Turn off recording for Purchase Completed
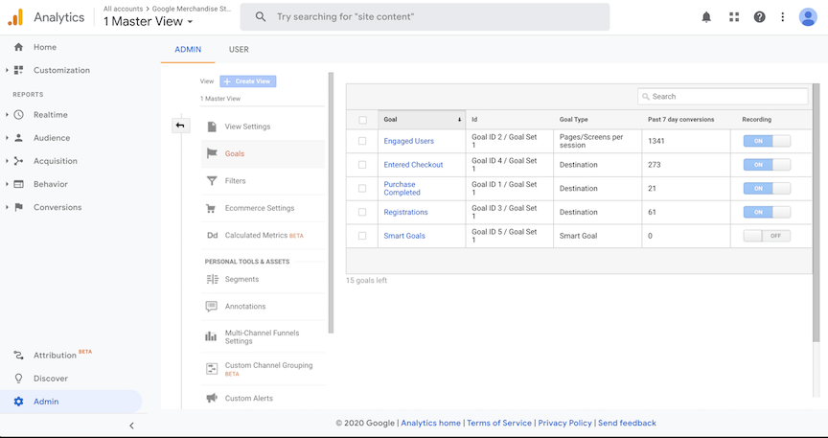This screenshot has height=438, width=828. [x=767, y=188]
